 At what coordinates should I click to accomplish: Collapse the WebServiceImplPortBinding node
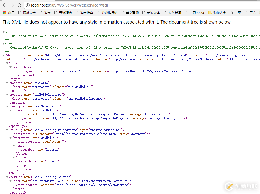tap(7, 130)
